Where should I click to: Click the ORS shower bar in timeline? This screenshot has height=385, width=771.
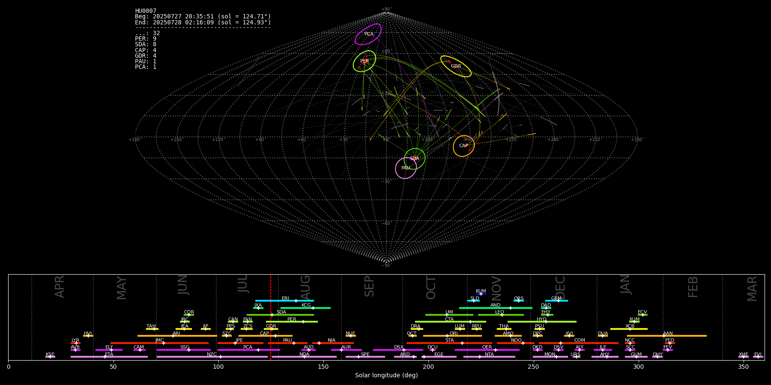coord(519,301)
